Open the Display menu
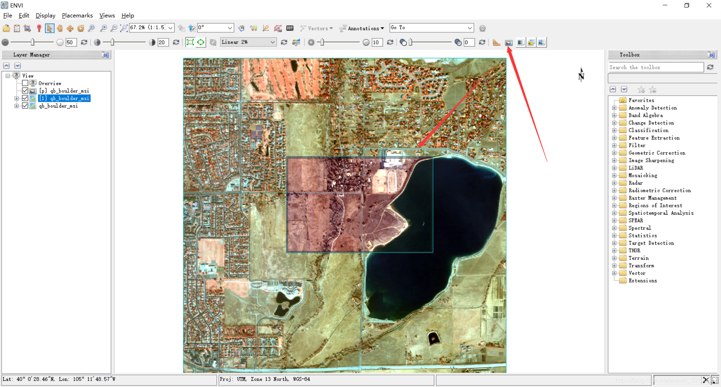Viewport: 721px width, 387px height. [x=45, y=15]
